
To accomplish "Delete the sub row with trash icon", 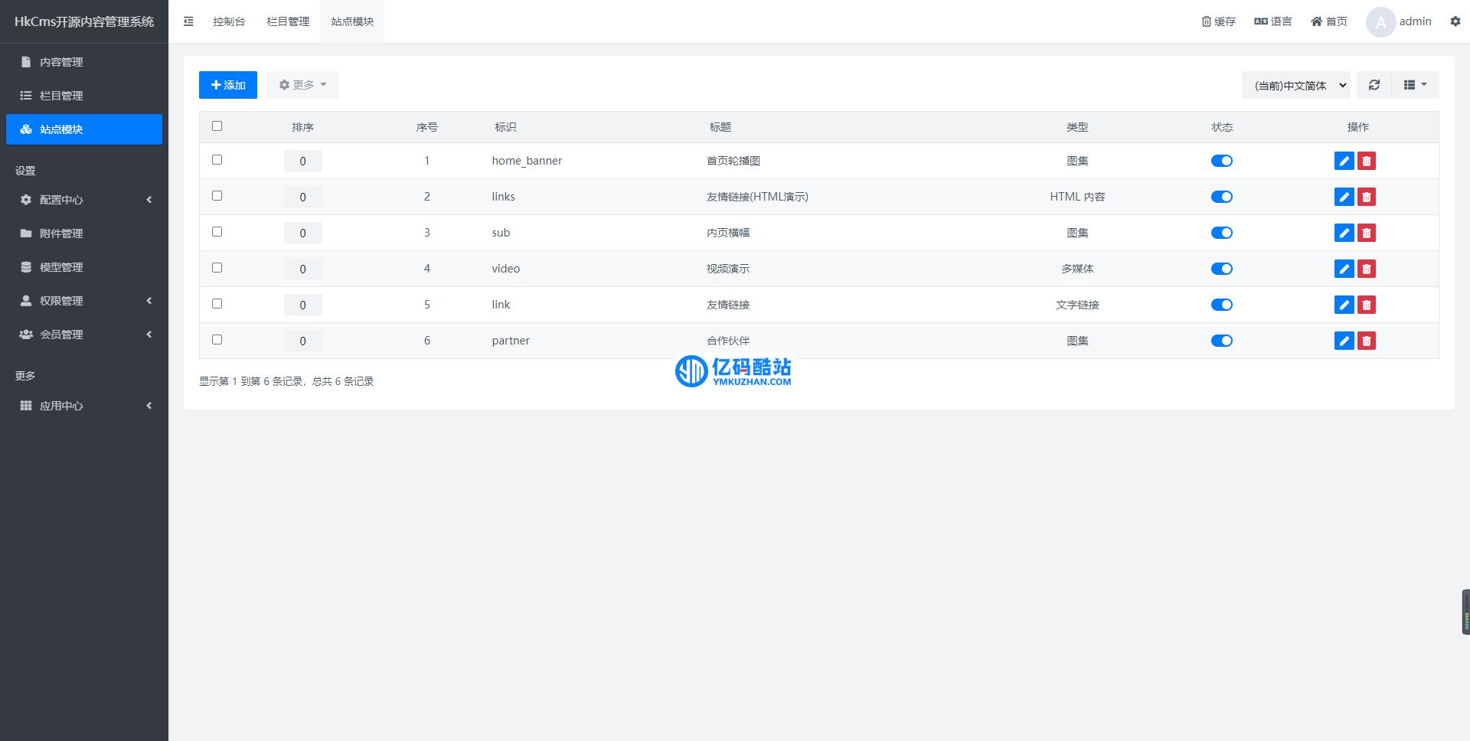I will pos(1367,233).
